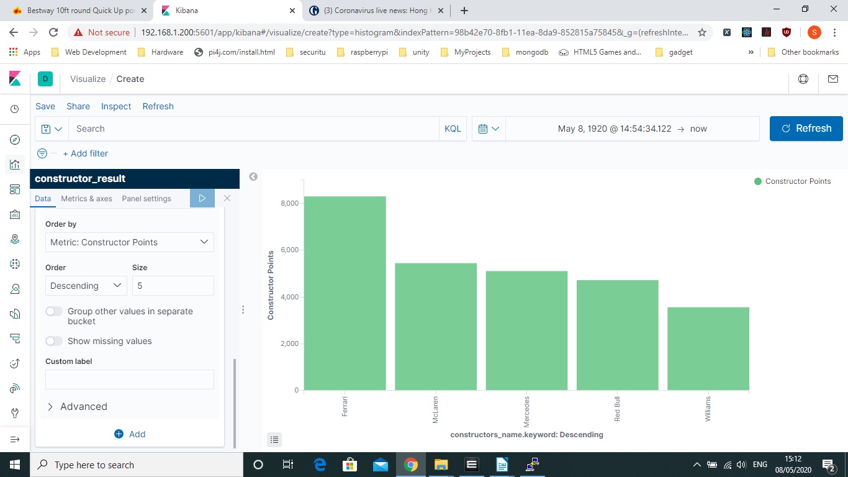Click the Williams bar in chart

pyautogui.click(x=708, y=348)
